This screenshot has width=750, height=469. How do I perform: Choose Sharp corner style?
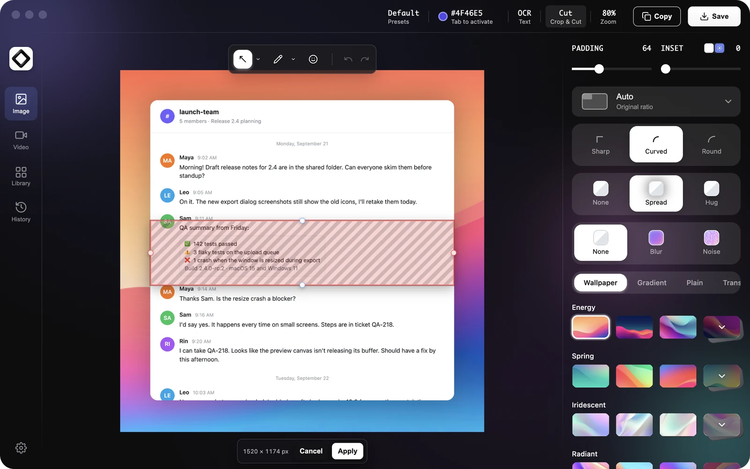600,144
